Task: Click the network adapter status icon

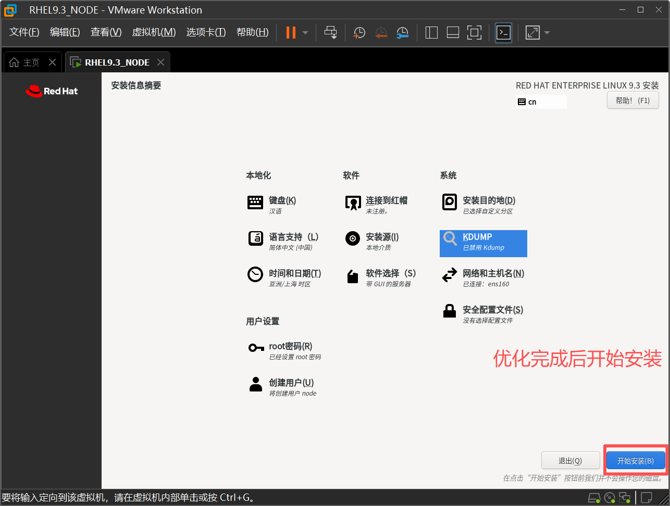Action: (x=624, y=498)
